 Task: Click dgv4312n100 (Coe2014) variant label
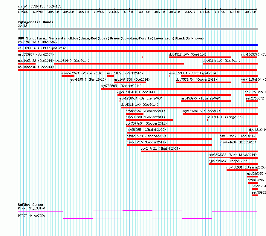tap(188, 54)
